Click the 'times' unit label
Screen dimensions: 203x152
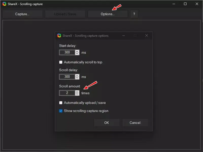[85, 93]
